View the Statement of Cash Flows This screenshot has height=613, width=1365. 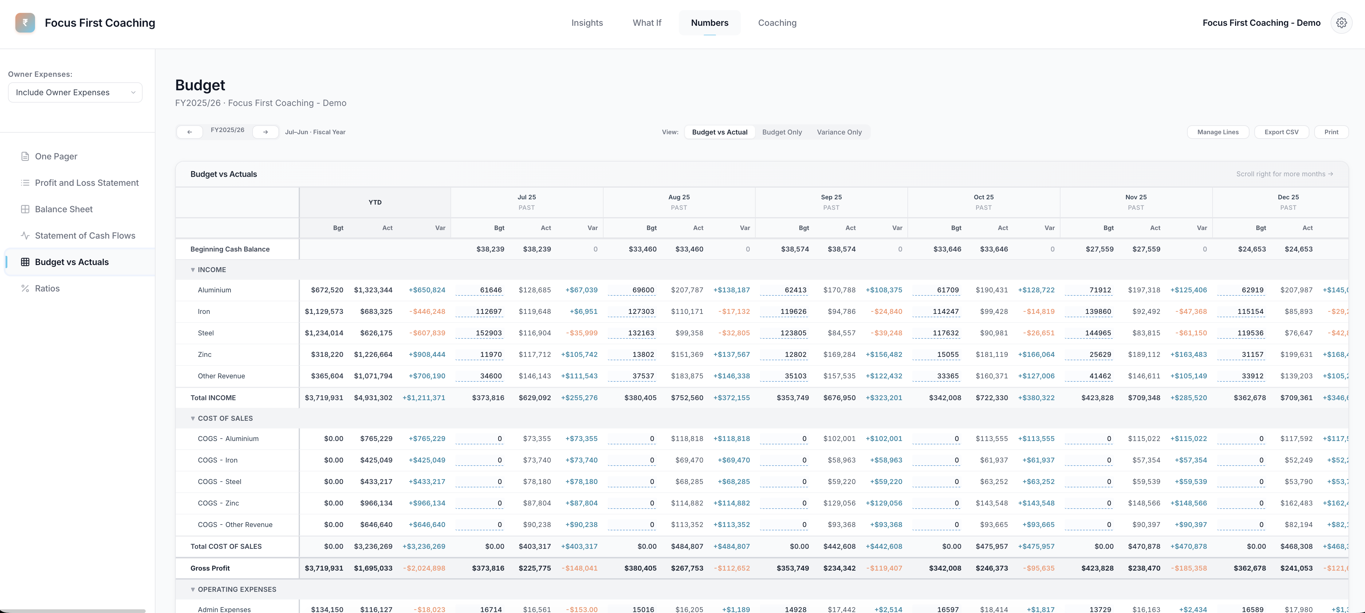pyautogui.click(x=85, y=235)
